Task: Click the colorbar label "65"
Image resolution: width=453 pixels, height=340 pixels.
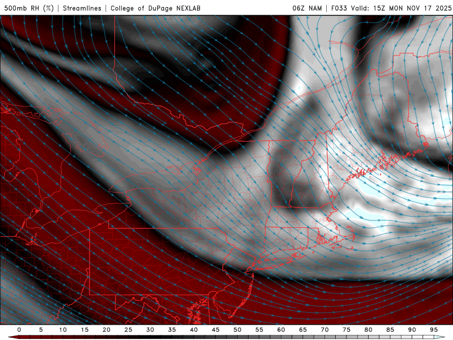Action: [303, 330]
